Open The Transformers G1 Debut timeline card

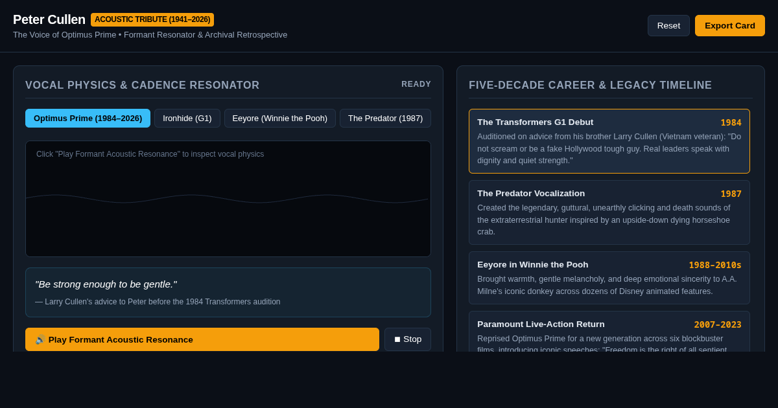[x=609, y=141]
